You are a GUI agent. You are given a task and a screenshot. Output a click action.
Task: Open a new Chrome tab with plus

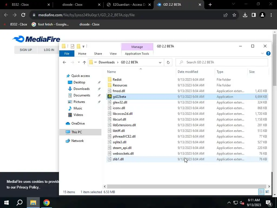coord(210,5)
